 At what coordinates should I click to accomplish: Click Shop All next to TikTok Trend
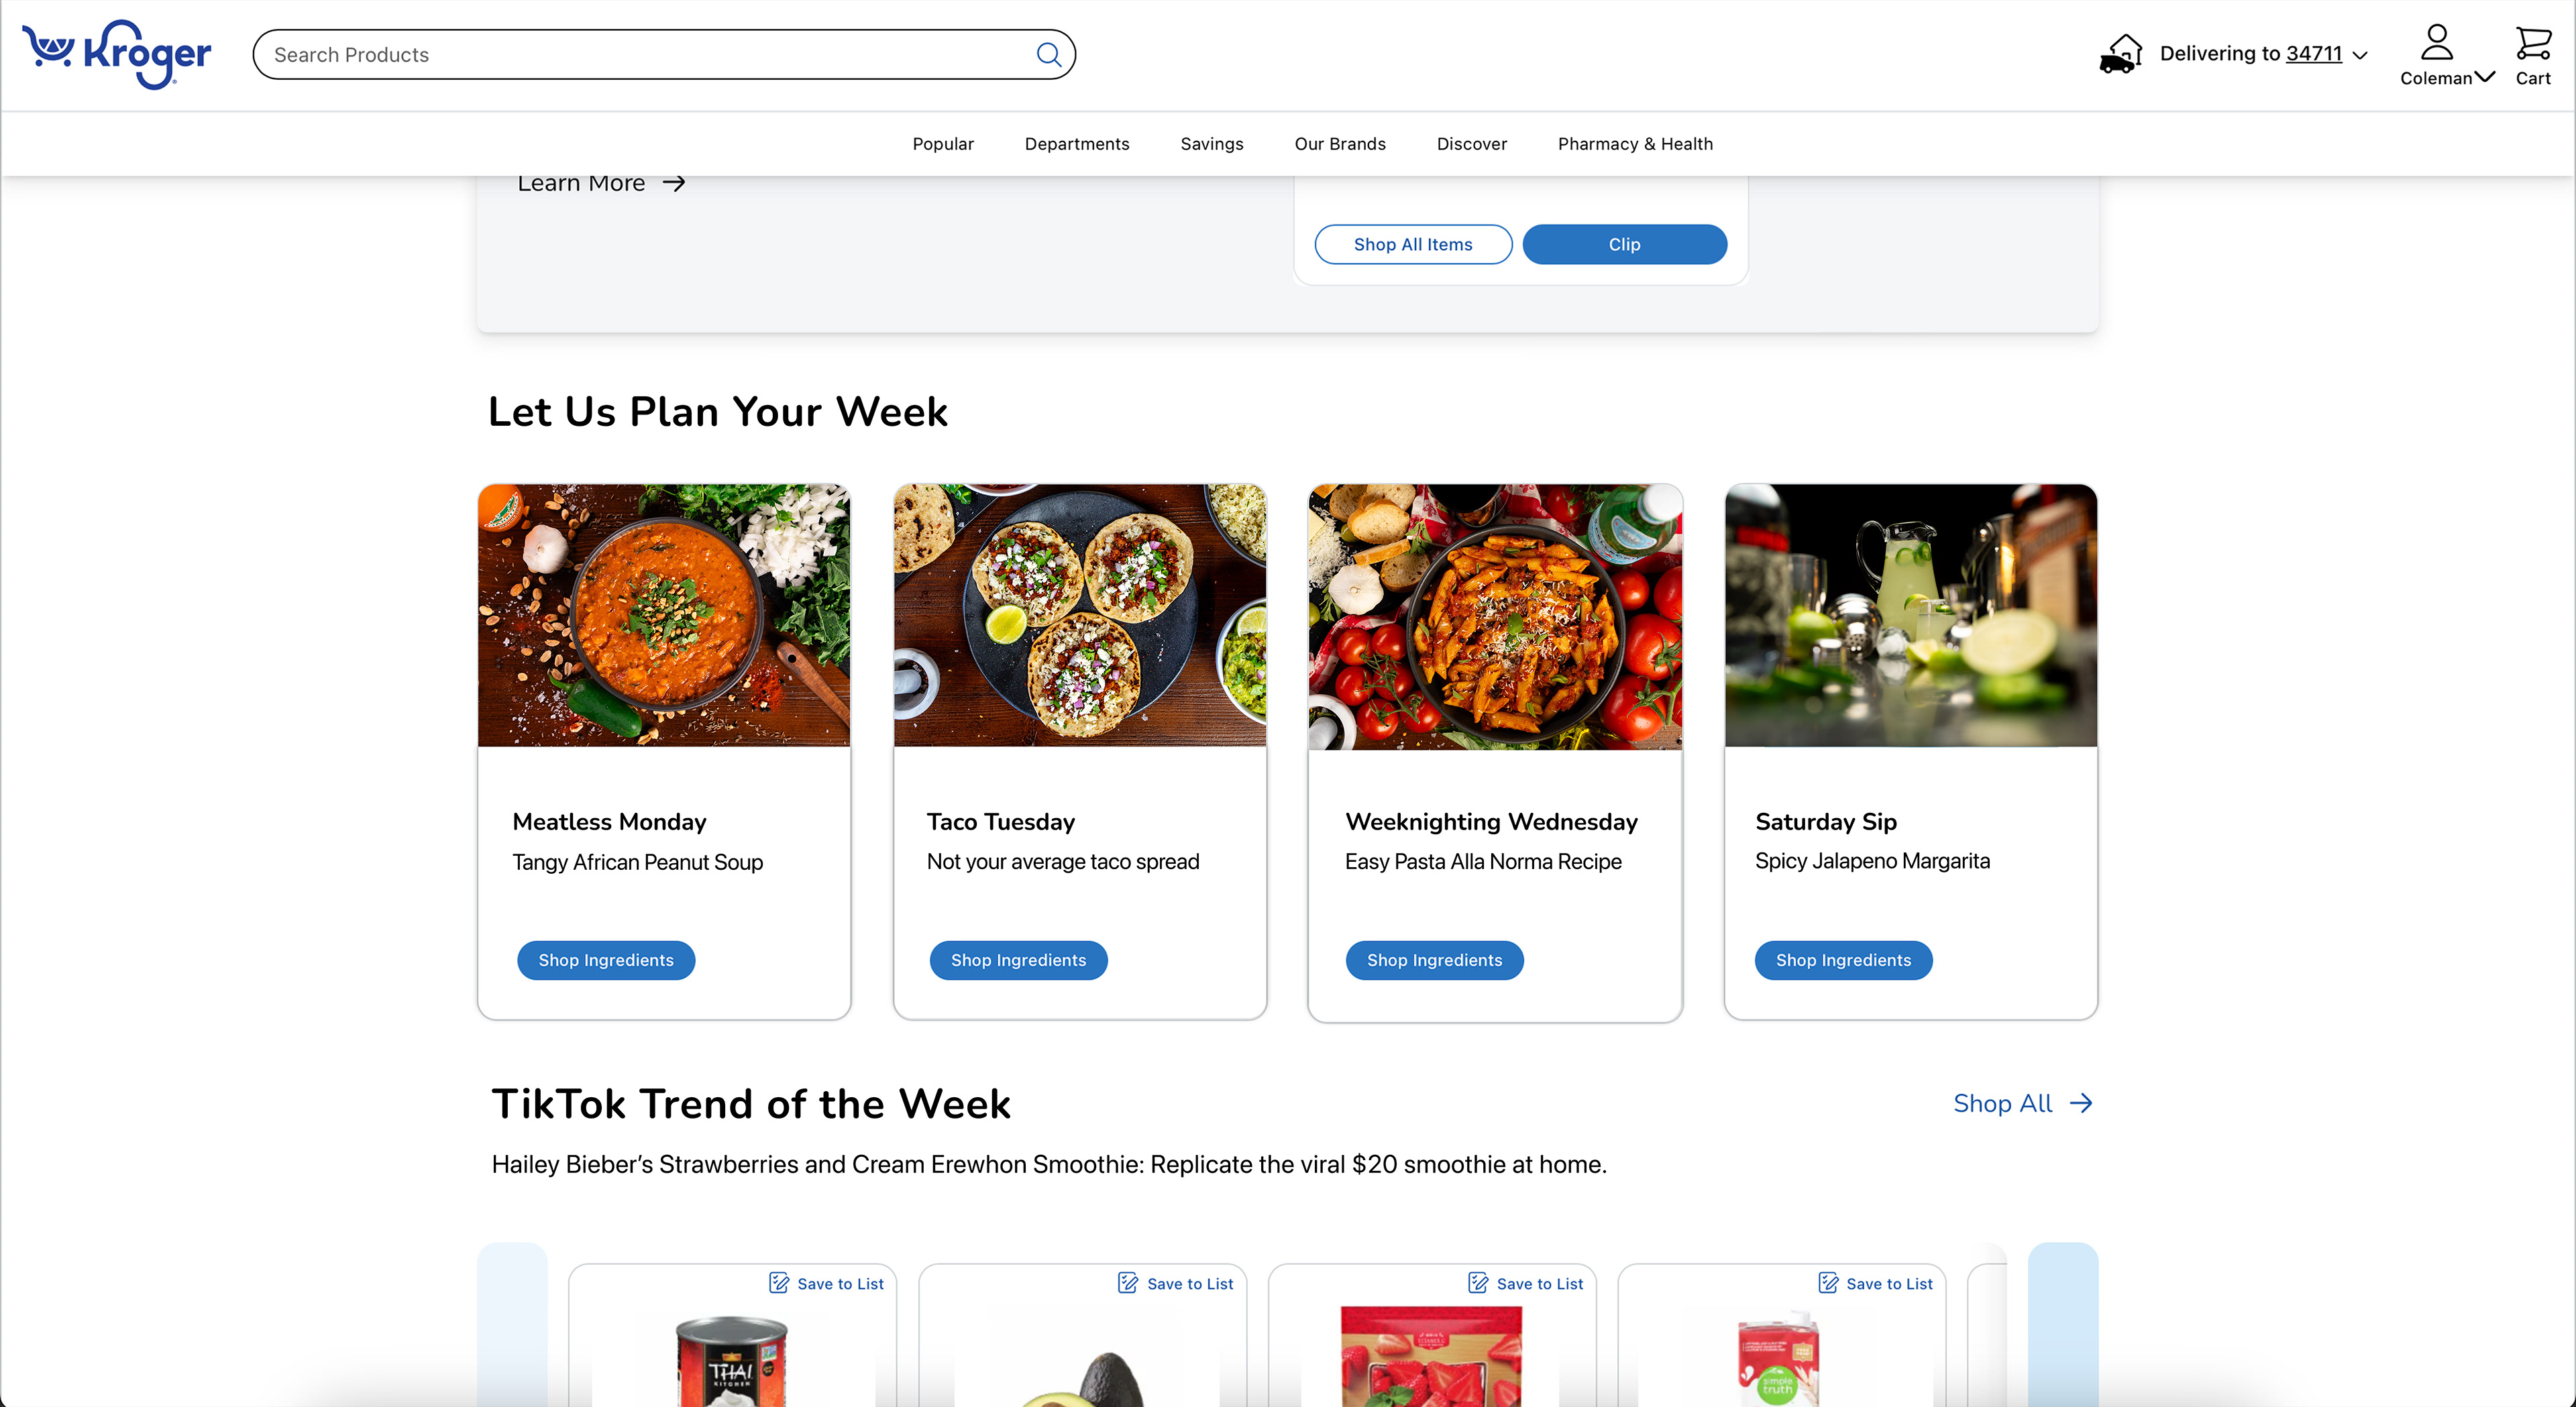(x=2022, y=1103)
